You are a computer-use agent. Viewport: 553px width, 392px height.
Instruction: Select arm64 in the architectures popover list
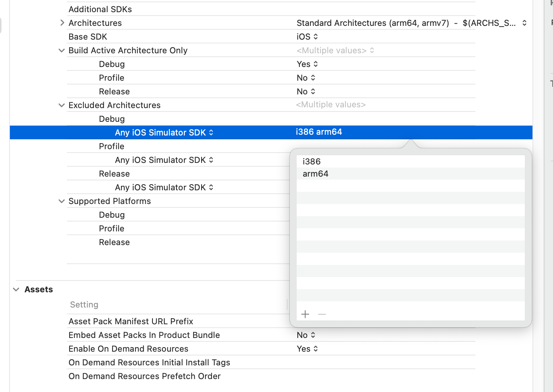[315, 174]
